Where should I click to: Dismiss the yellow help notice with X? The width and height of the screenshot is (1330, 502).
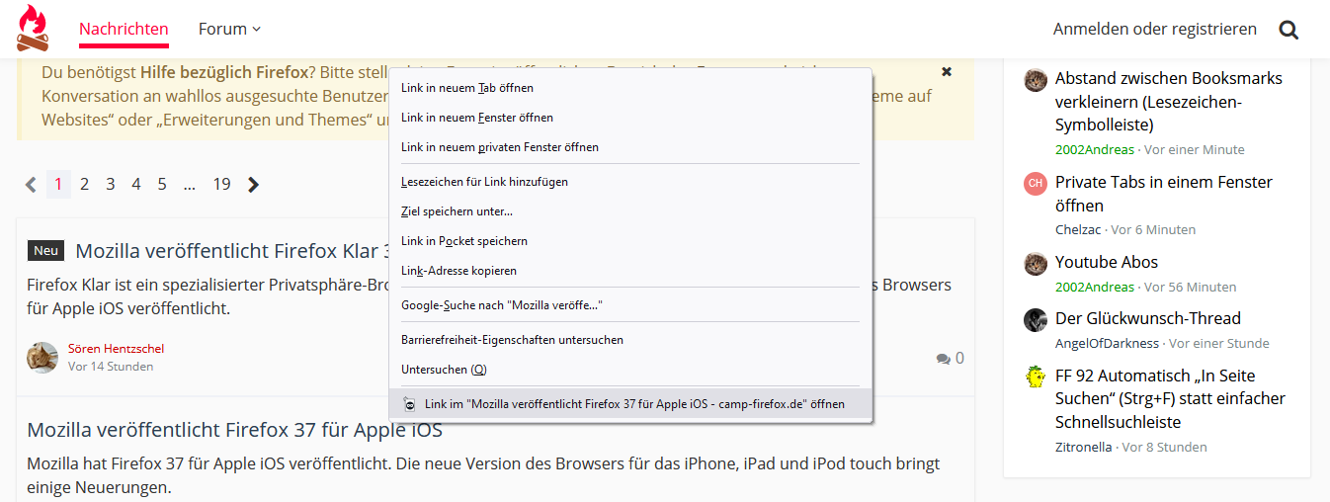[x=947, y=72]
